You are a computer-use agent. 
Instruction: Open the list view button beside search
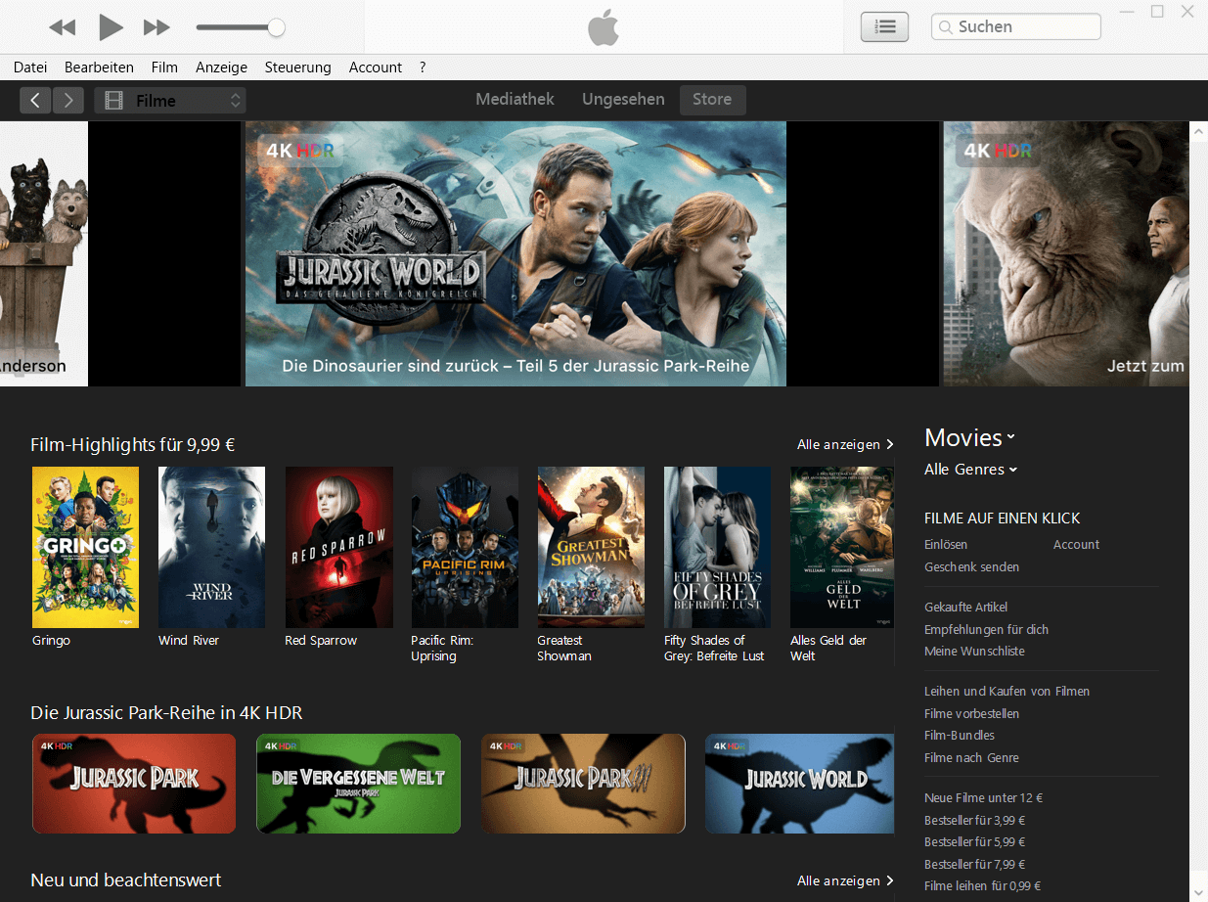tap(884, 27)
